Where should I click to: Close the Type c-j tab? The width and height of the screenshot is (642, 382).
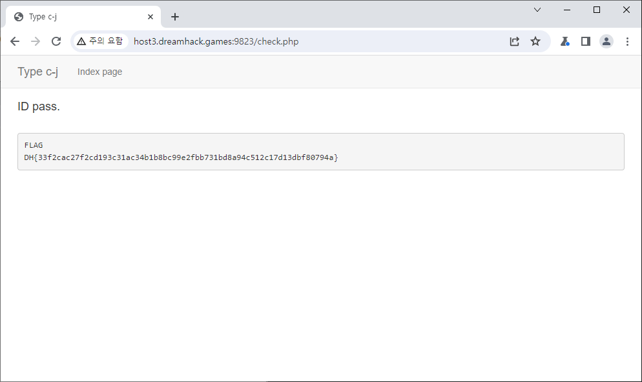click(150, 17)
